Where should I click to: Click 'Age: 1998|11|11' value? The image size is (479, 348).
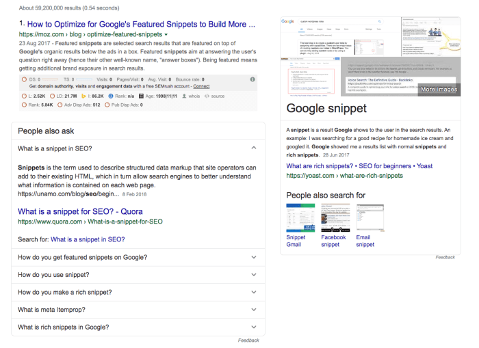pos(161,96)
